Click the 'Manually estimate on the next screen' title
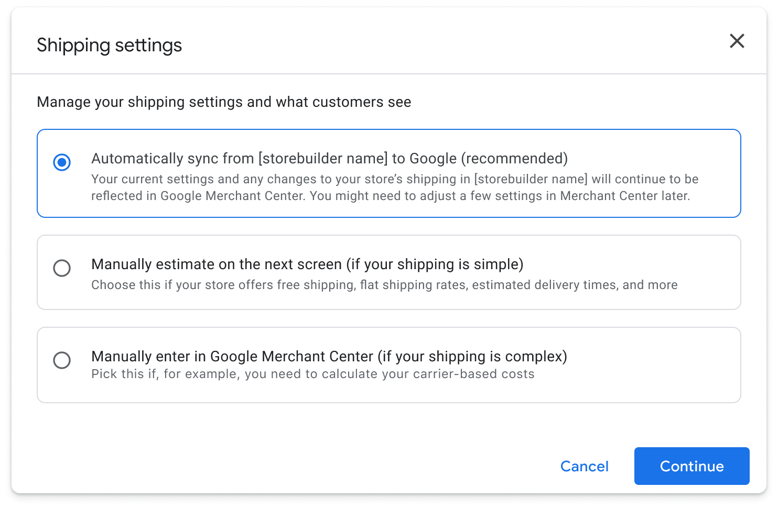778x509 pixels. click(x=217, y=264)
